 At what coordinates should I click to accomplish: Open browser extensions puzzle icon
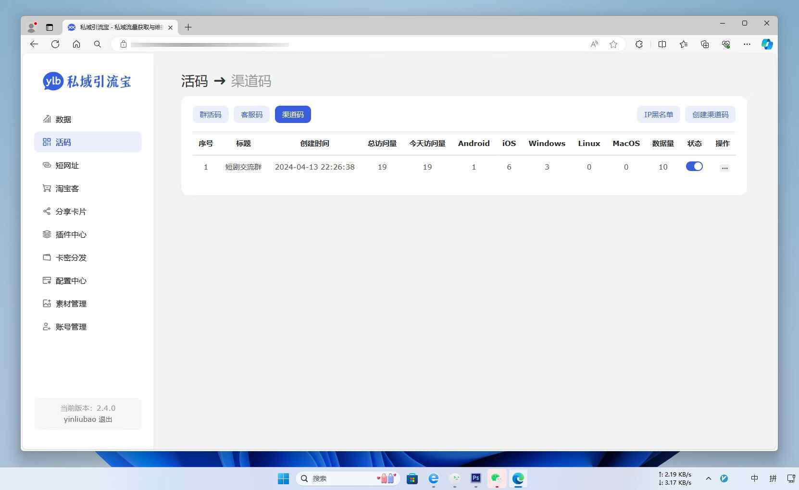(x=639, y=44)
